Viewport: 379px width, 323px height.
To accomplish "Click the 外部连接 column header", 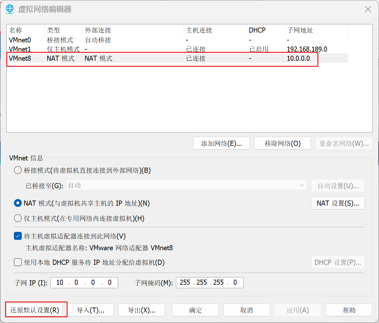I will pyautogui.click(x=133, y=30).
